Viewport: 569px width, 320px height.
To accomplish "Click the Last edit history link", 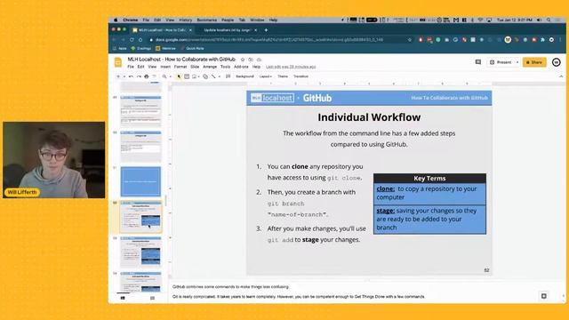I will pos(291,67).
